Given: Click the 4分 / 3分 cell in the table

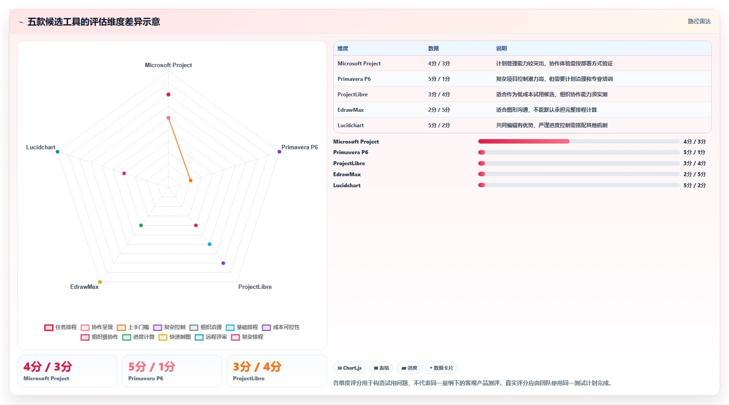Looking at the screenshot, I should coord(439,64).
